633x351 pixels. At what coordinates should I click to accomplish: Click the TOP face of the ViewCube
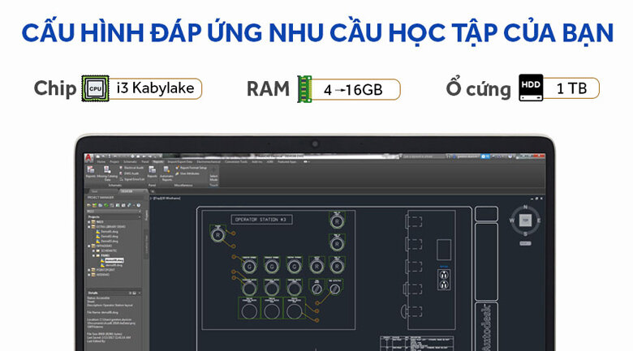[526, 220]
